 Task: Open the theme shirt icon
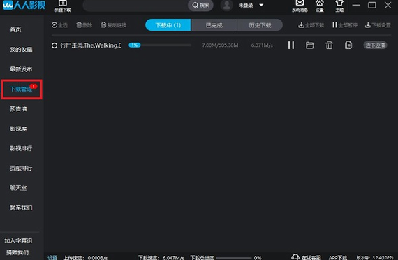coord(339,3)
